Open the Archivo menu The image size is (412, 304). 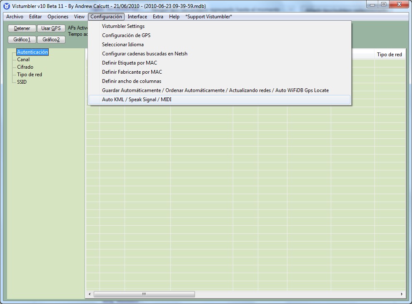point(15,17)
